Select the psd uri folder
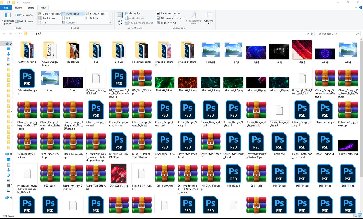This screenshot has width=363, height=219. pyautogui.click(x=119, y=52)
